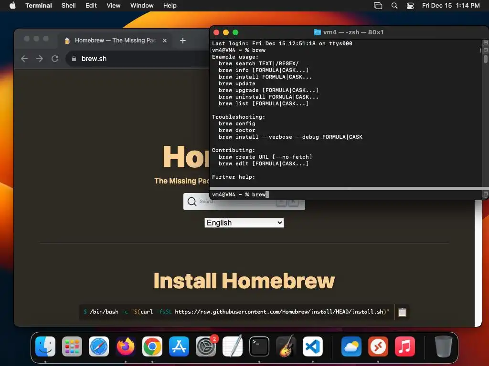489x366 pixels.
Task: Open the Help menu
Action: coord(170,6)
